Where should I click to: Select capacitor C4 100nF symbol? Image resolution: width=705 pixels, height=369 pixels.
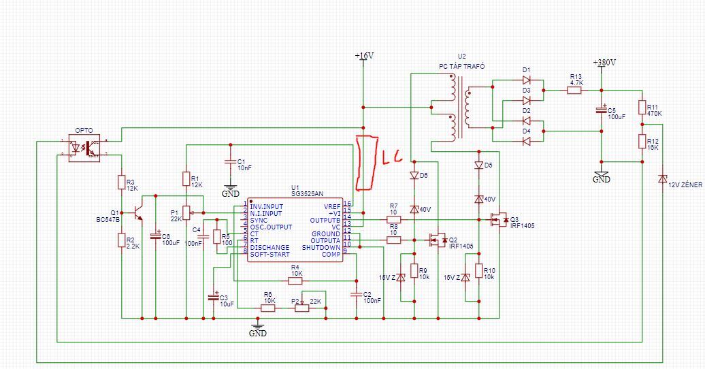(203, 236)
